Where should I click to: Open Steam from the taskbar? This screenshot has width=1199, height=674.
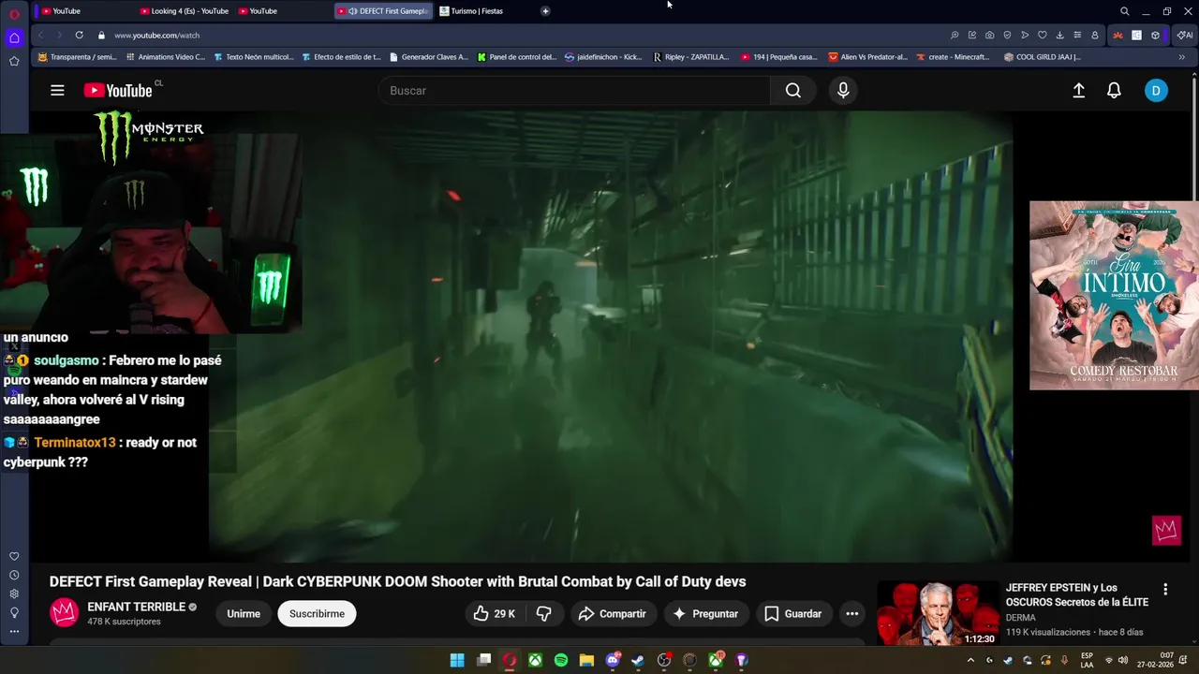(x=638, y=660)
